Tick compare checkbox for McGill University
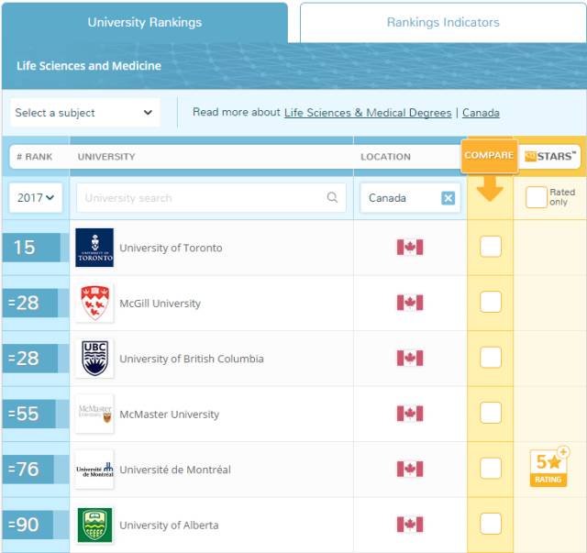Screen dimensions: 587x553 pyautogui.click(x=491, y=302)
